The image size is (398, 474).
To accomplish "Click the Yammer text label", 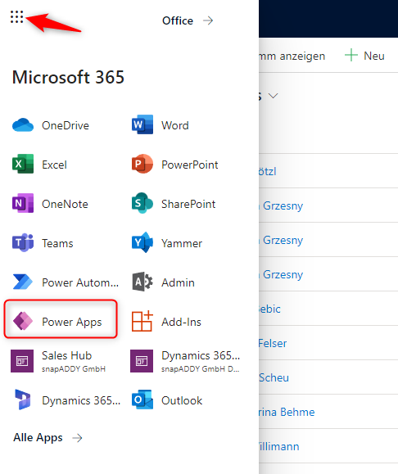I will (x=182, y=243).
